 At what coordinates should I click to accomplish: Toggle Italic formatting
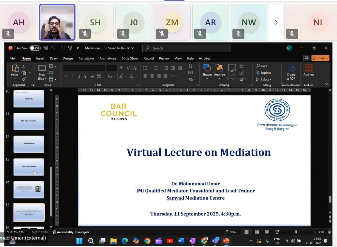pos(72,76)
